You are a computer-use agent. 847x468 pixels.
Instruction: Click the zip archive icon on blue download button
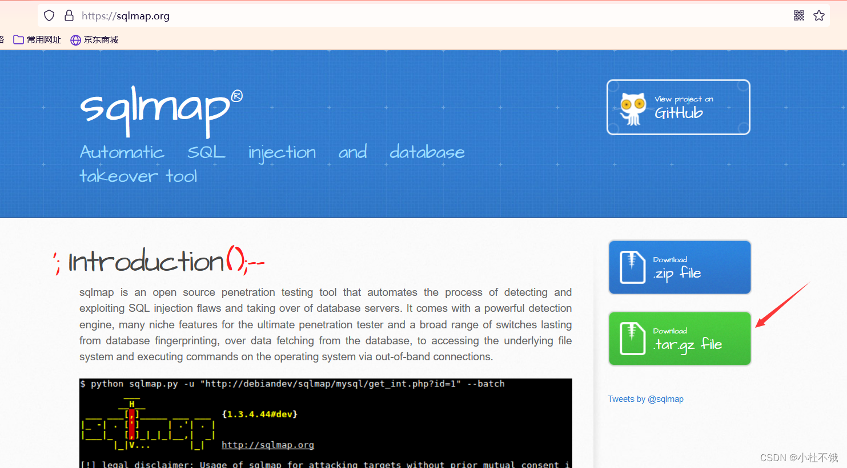(x=632, y=267)
